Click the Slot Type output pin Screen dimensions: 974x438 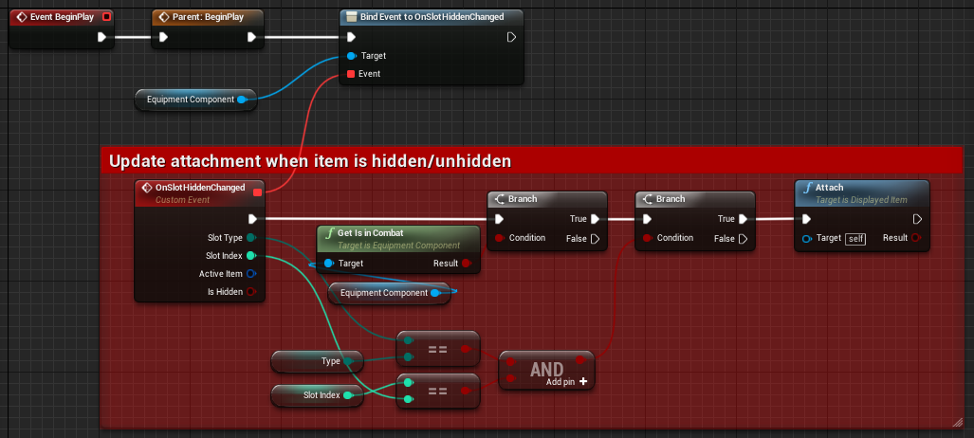tap(251, 237)
